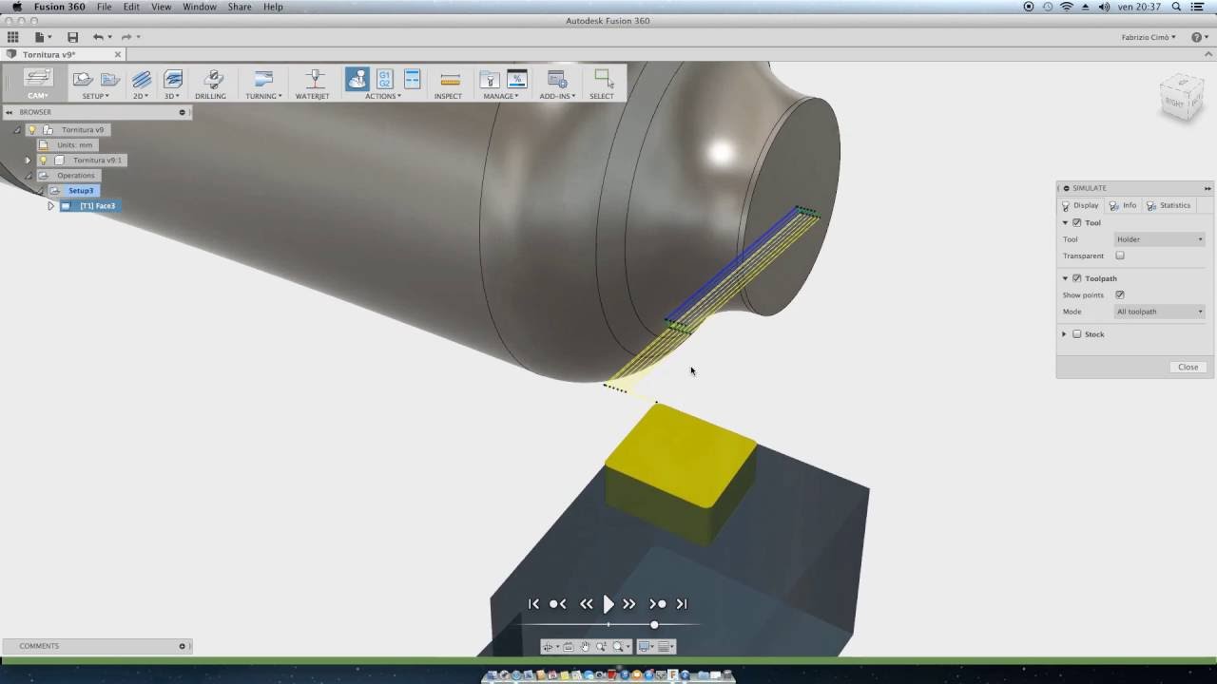
Task: Click the folder icon in SETUP group
Action: pos(109,79)
